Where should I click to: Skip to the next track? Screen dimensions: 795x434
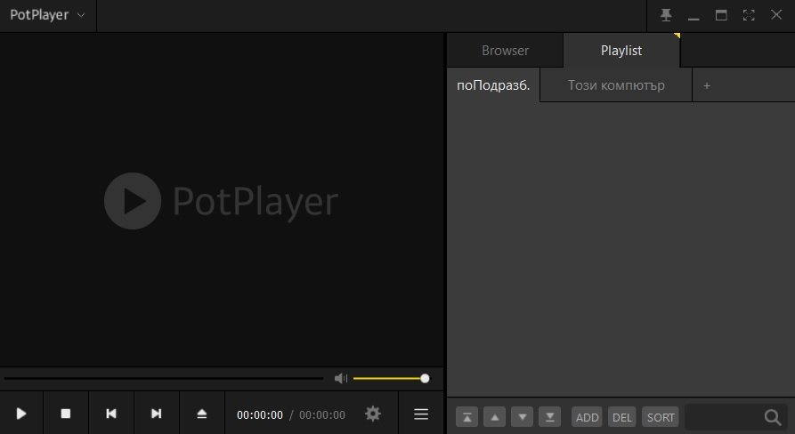coord(157,414)
